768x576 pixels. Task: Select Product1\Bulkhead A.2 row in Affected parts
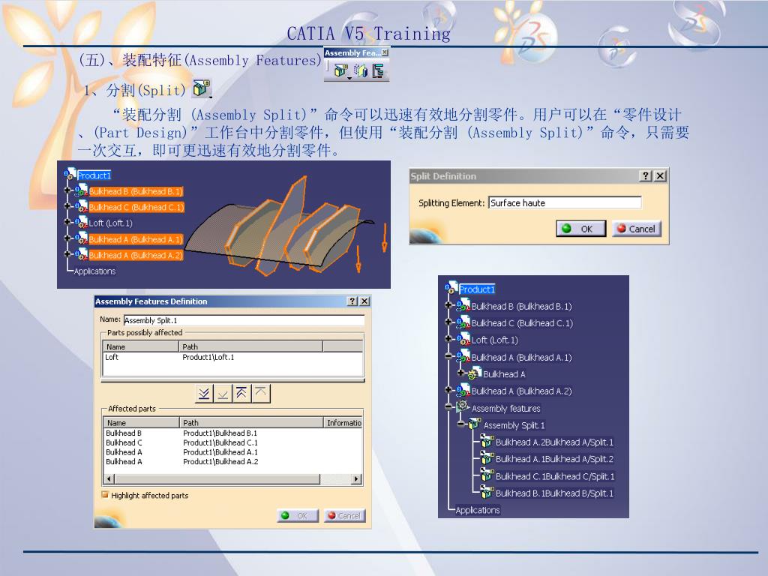(233, 461)
